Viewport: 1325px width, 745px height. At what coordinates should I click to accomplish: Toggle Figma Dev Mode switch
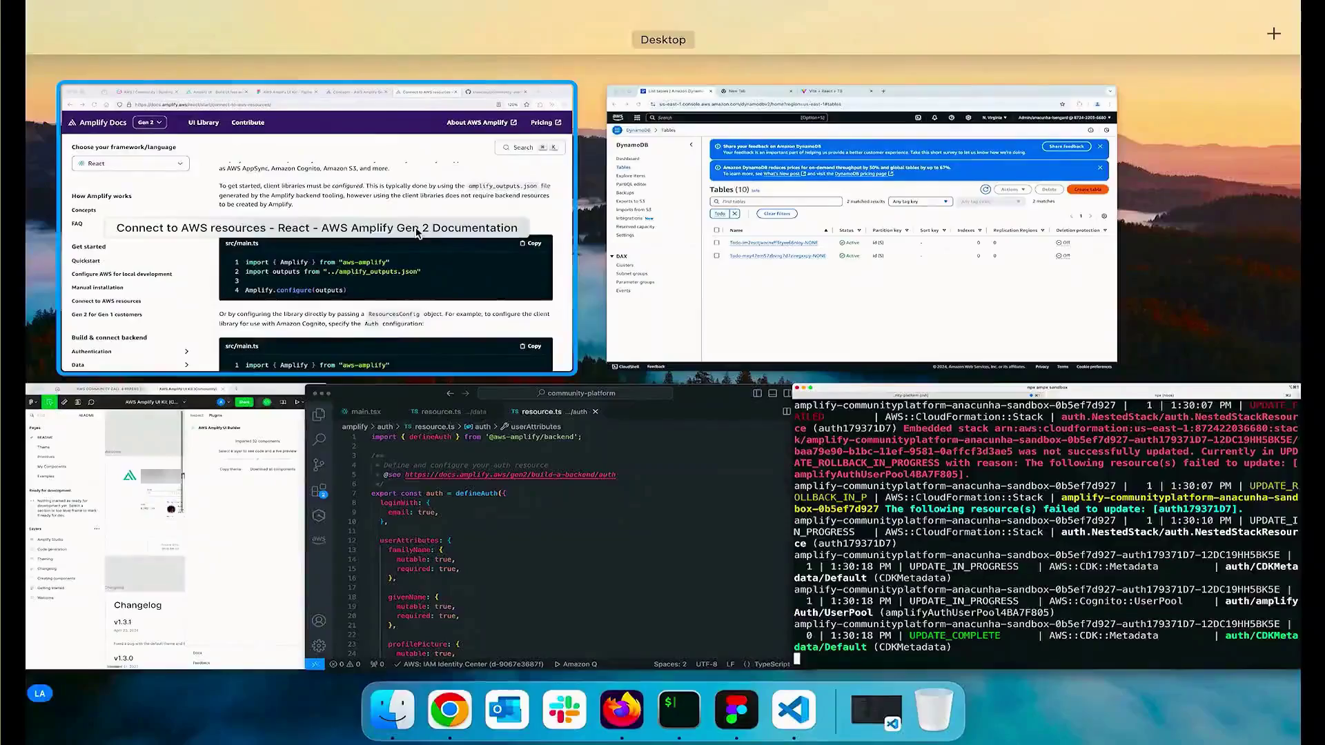click(x=267, y=402)
